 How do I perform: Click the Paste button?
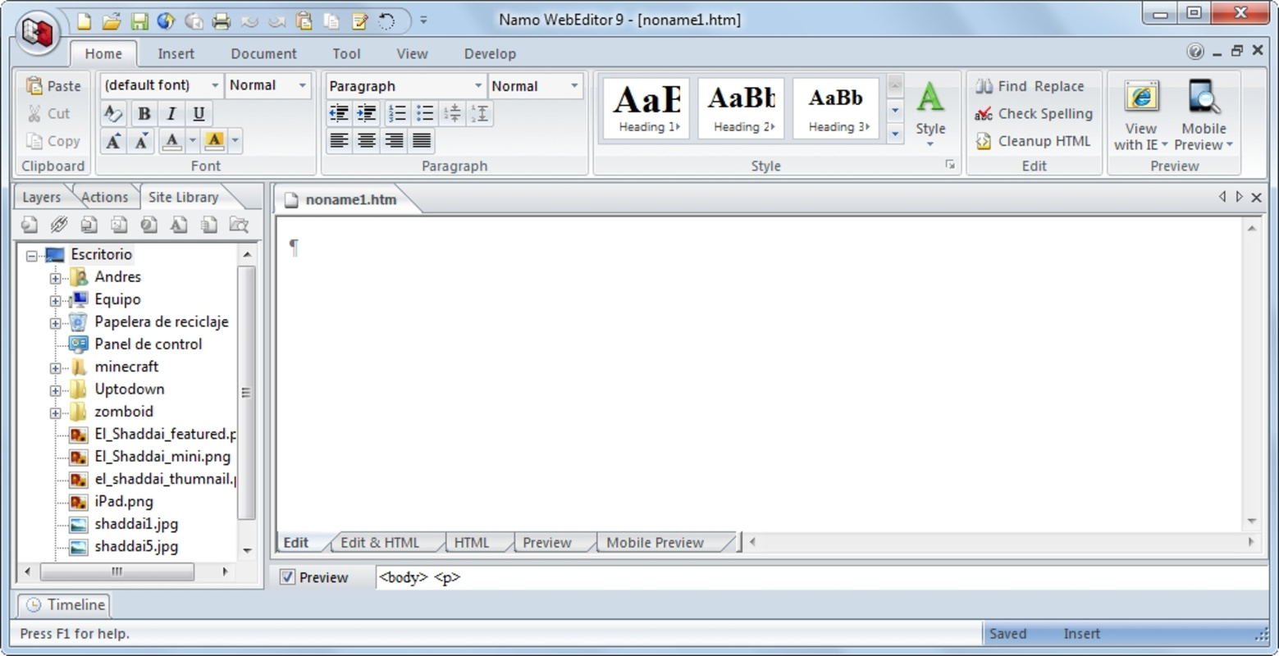[x=53, y=85]
